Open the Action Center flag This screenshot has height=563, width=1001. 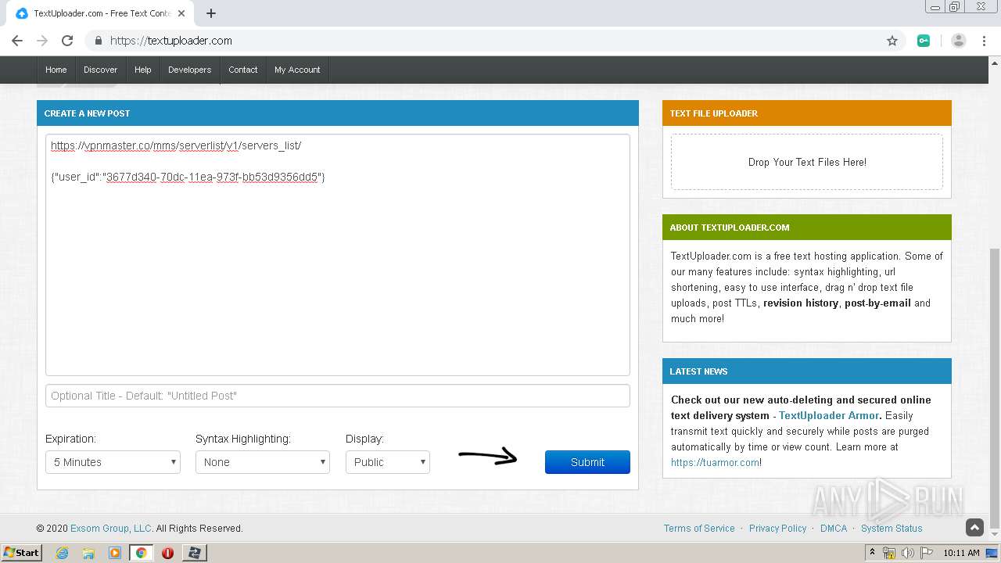tap(926, 553)
